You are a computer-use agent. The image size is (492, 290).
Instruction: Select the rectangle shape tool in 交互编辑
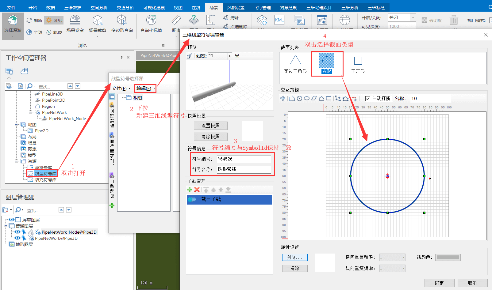point(329,98)
